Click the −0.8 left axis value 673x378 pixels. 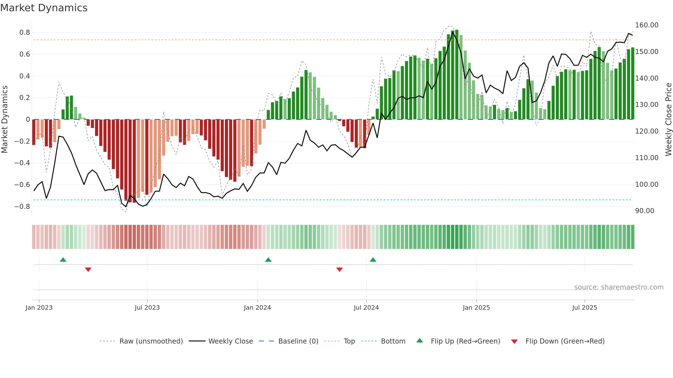pyautogui.click(x=22, y=206)
